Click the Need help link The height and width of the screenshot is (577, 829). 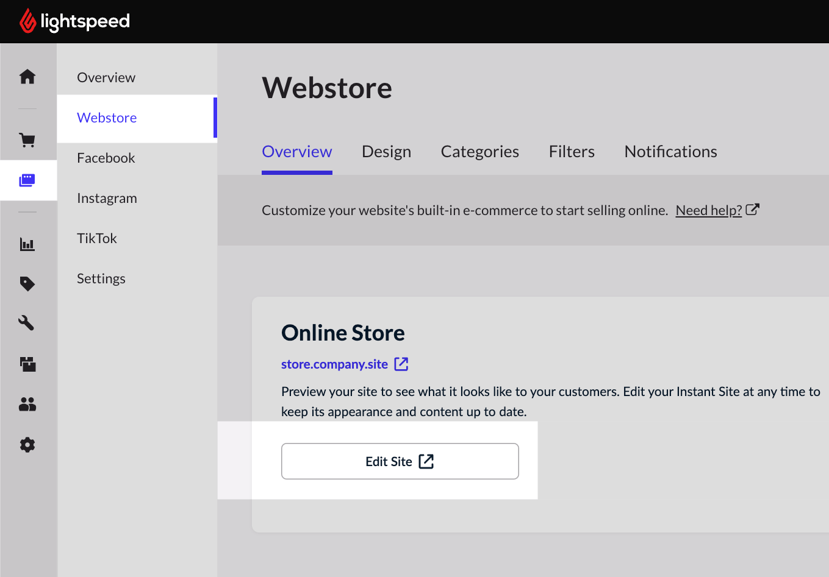[708, 210]
